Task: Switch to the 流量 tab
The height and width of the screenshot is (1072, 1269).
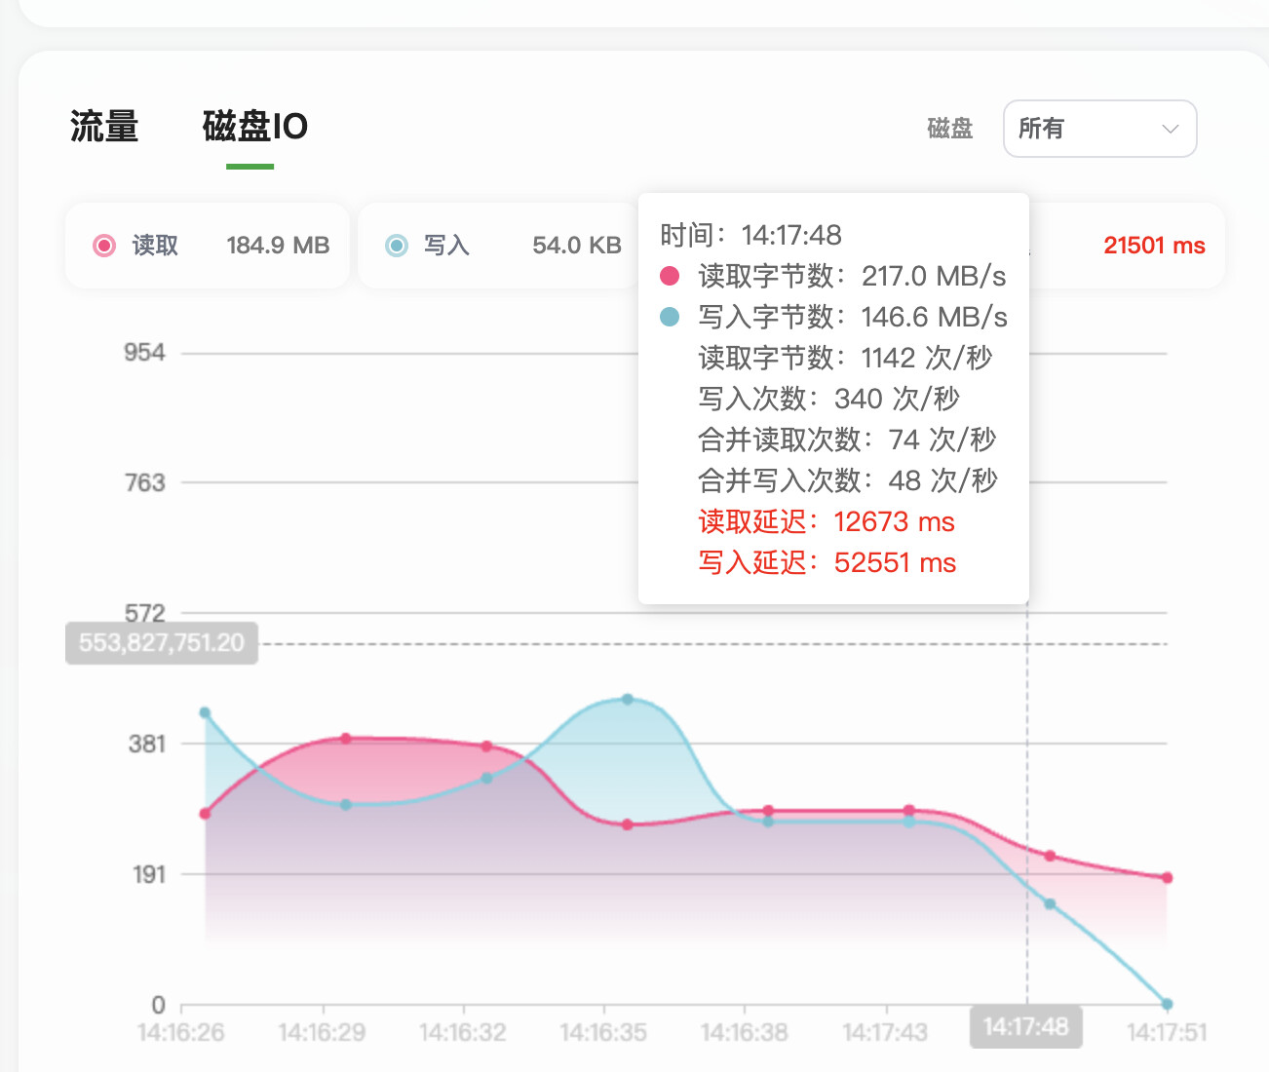Action: 104,127
